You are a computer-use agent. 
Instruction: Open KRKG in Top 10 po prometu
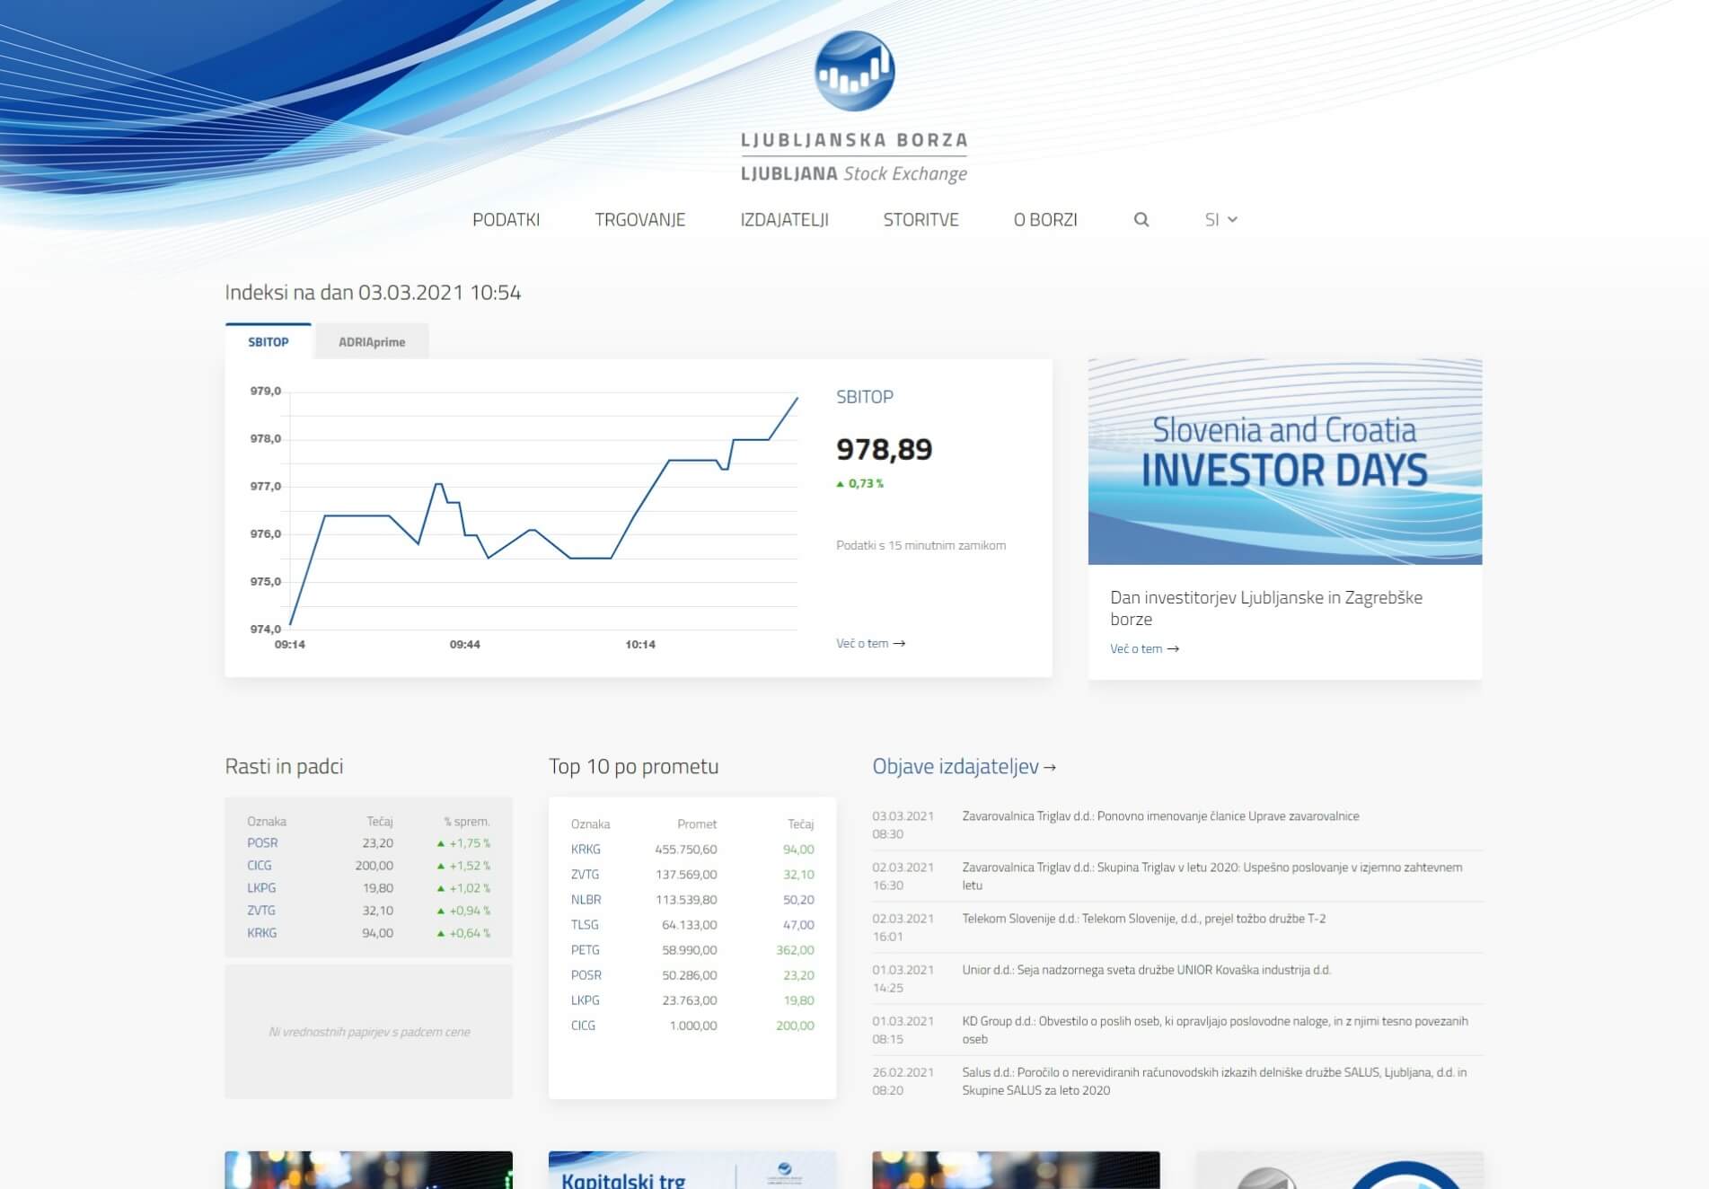(586, 850)
